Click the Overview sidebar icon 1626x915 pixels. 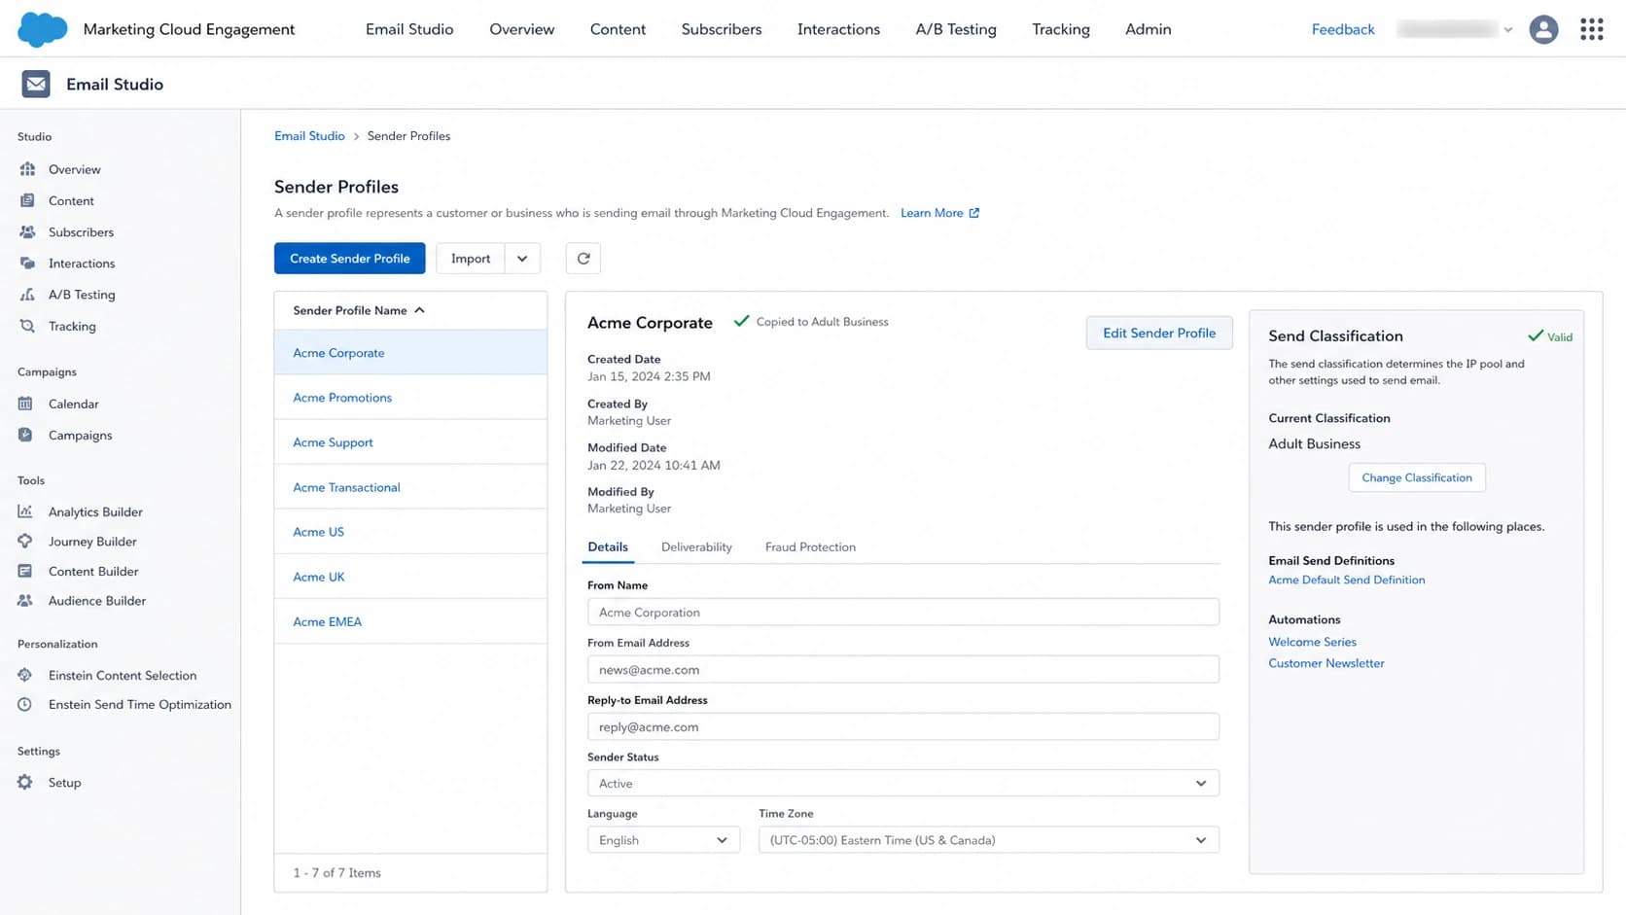coord(27,169)
